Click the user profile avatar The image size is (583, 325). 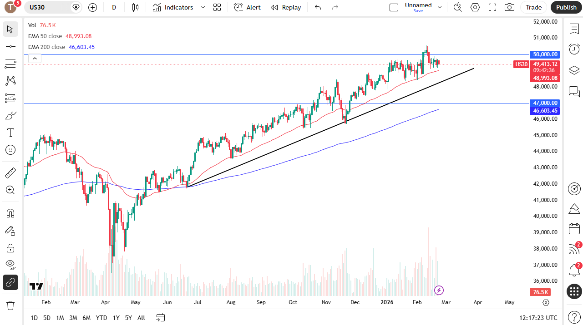10,7
